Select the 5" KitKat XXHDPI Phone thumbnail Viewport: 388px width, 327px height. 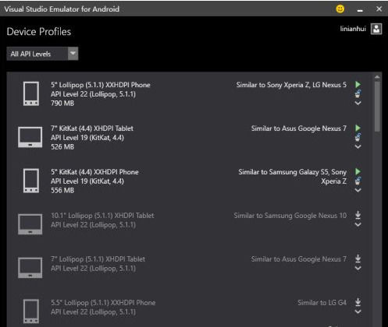31,181
